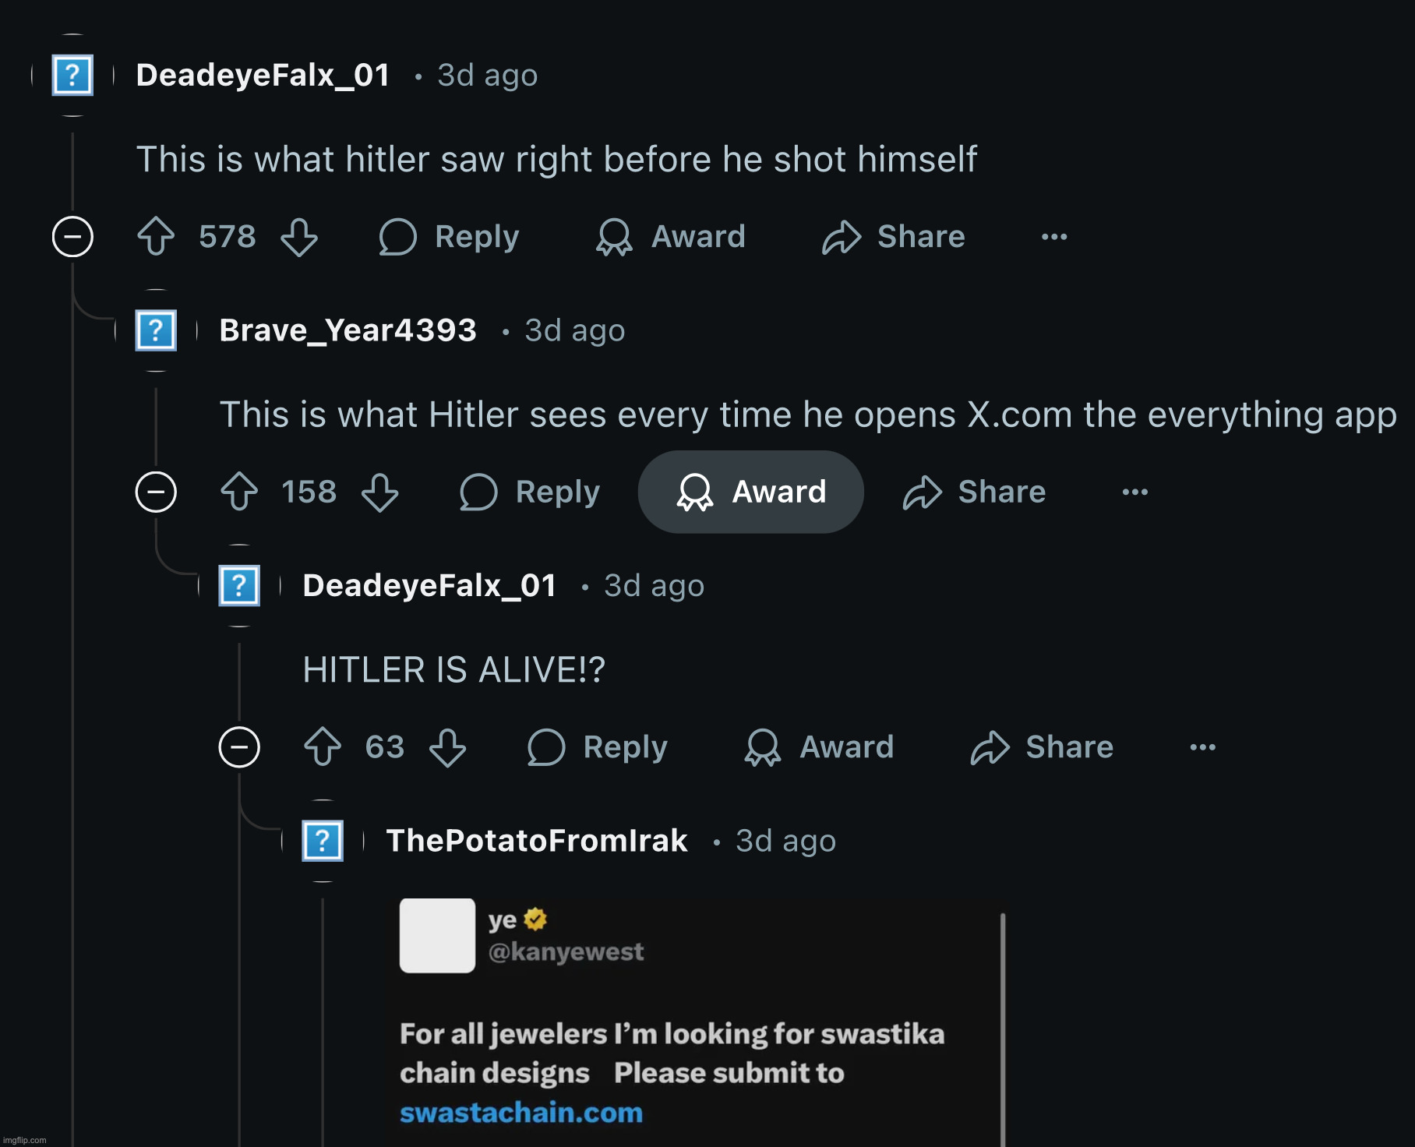Image resolution: width=1415 pixels, height=1147 pixels.
Task: Open more options on the 63-point comment
Action: pos(1202,746)
